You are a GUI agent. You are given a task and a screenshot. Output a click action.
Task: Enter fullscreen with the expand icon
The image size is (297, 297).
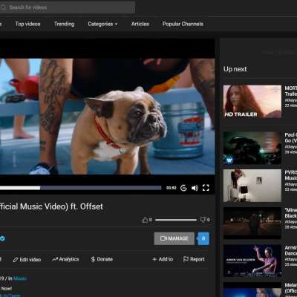click(x=206, y=188)
